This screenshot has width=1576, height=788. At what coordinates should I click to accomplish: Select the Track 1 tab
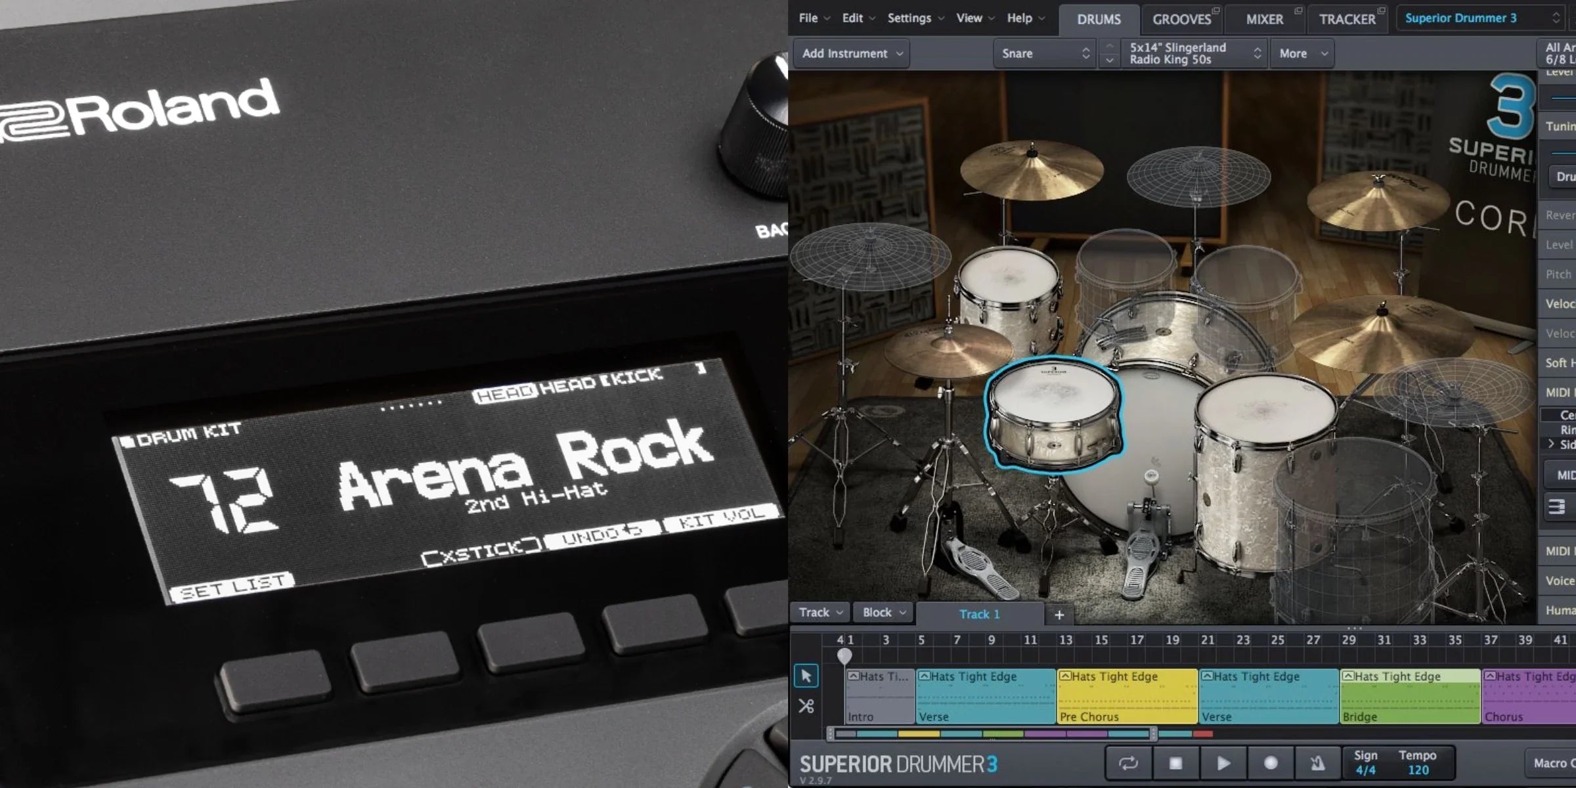pyautogui.click(x=979, y=614)
